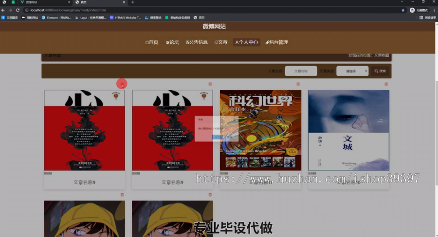Image resolution: width=438 pixels, height=237 pixels.
Task: Open the reading list in bookmarks bar
Action: coord(427,17)
